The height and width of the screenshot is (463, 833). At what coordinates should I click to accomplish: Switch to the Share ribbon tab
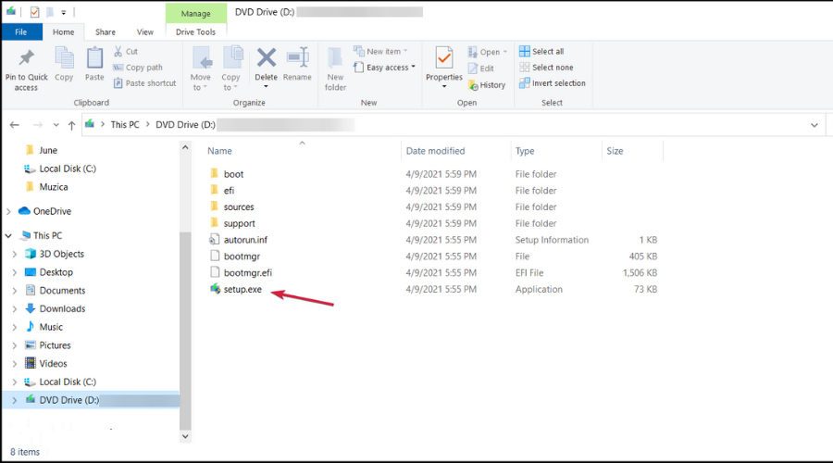106,31
